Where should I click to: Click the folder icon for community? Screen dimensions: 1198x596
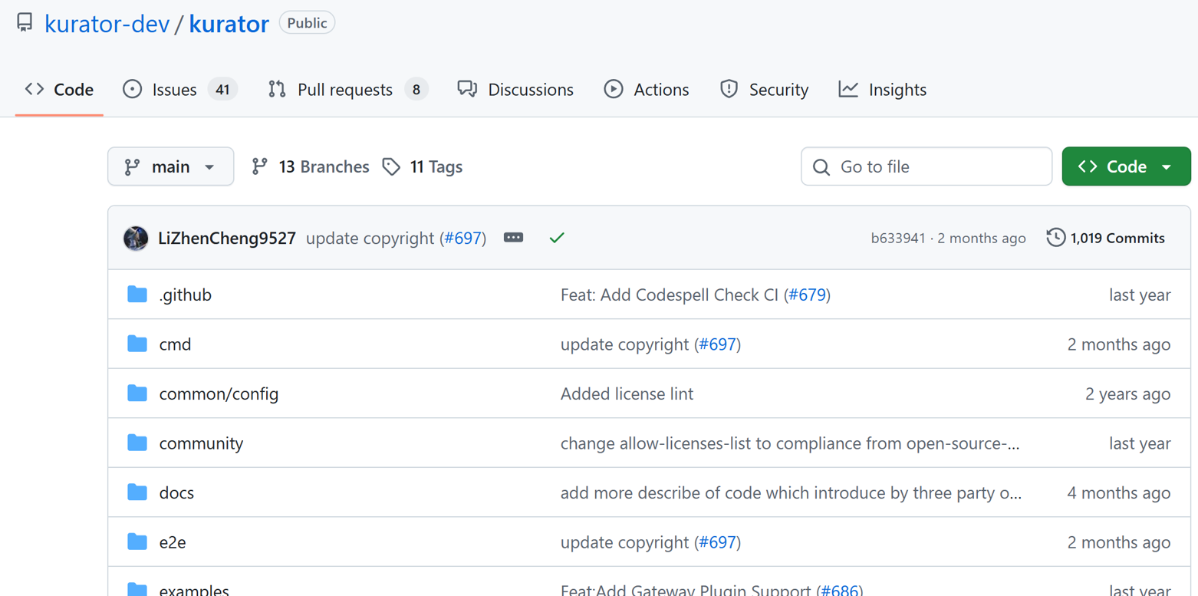[x=137, y=443]
